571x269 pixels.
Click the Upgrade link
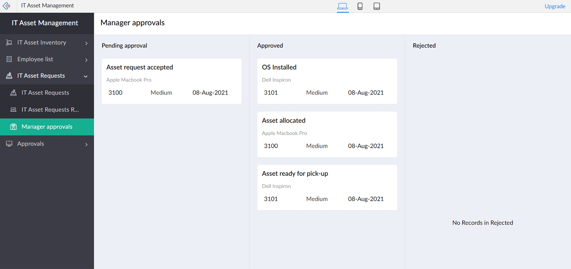pos(555,6)
